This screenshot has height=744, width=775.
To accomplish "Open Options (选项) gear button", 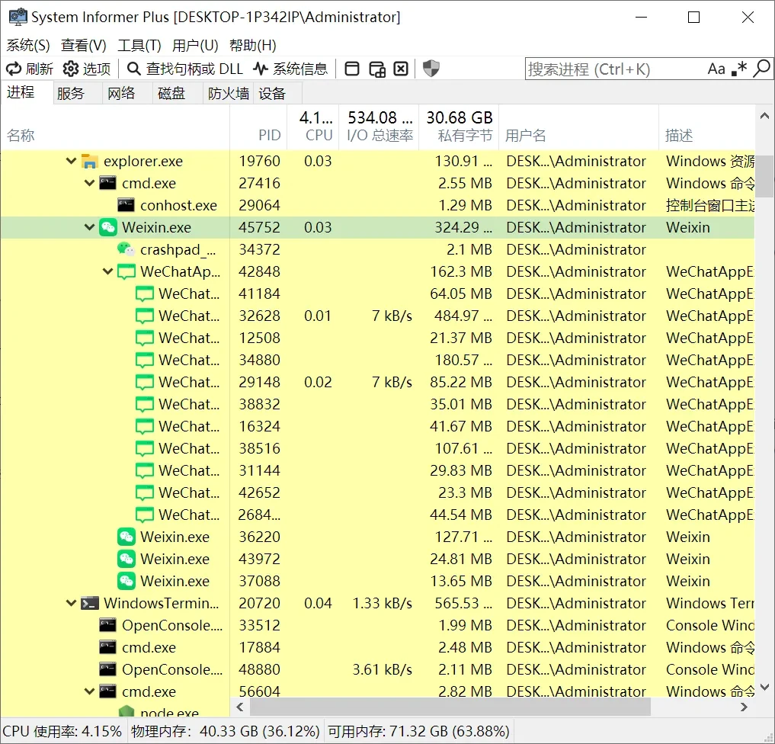I will [x=87, y=69].
